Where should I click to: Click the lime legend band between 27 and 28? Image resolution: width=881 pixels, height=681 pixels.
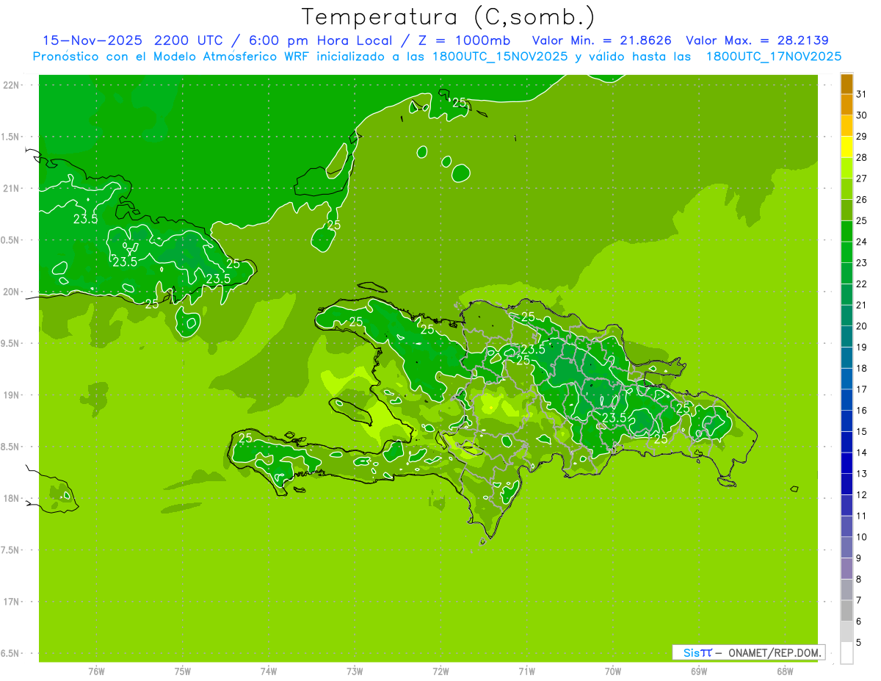point(846,168)
